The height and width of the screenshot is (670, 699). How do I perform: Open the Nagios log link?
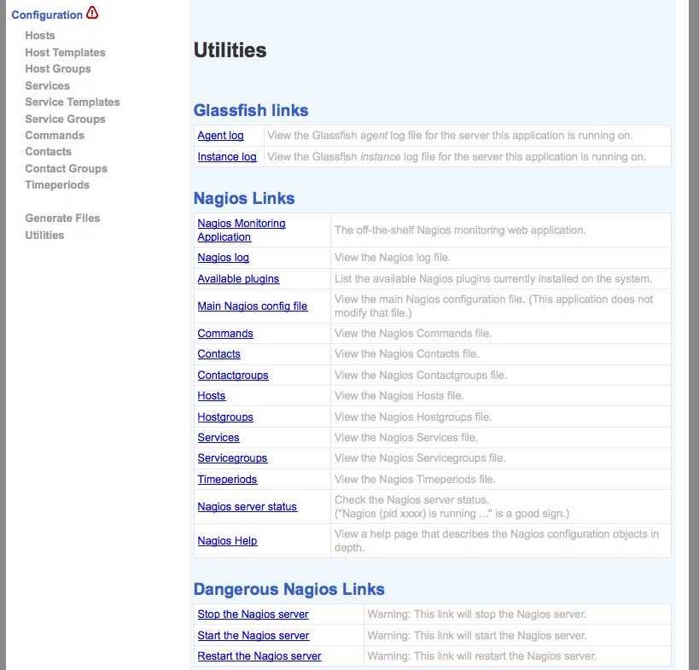(x=224, y=258)
